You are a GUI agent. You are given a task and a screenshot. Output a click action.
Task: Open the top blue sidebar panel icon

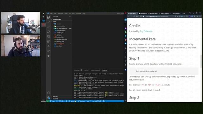(126, 20)
